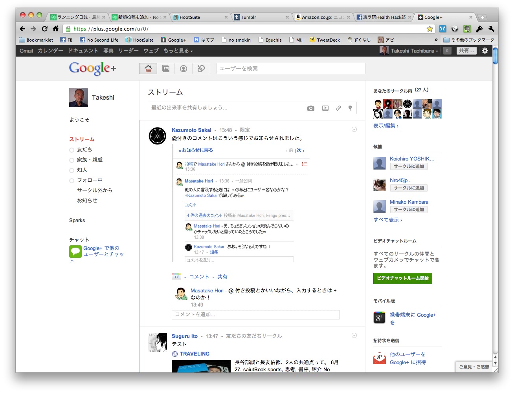This screenshot has width=514, height=396.
Task: Switch to the HootSuite browser tab
Action: (x=190, y=17)
